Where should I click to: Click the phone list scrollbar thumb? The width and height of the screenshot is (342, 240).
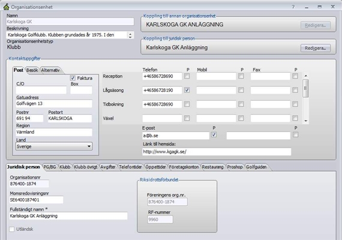click(306, 88)
